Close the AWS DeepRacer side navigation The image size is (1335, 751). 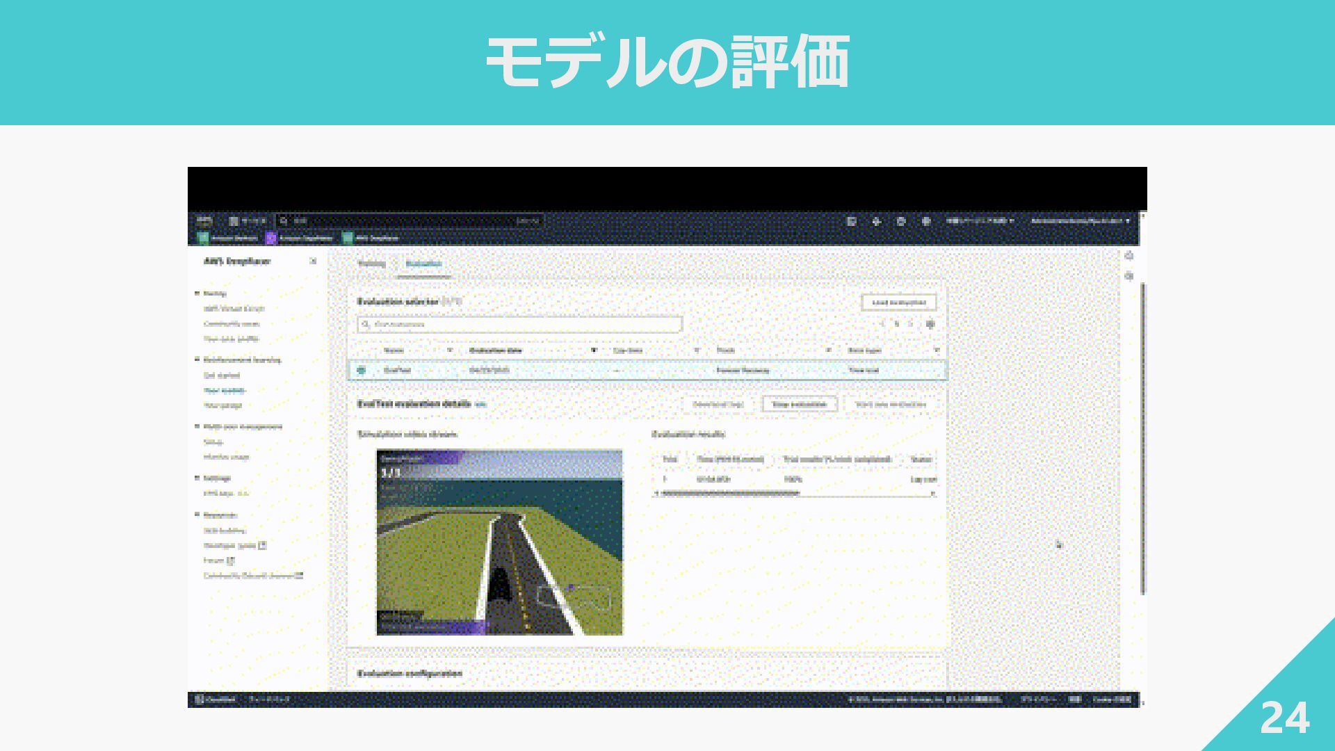click(x=313, y=261)
